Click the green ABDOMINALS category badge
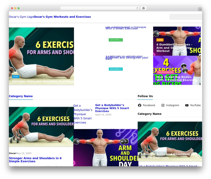 coord(116,40)
